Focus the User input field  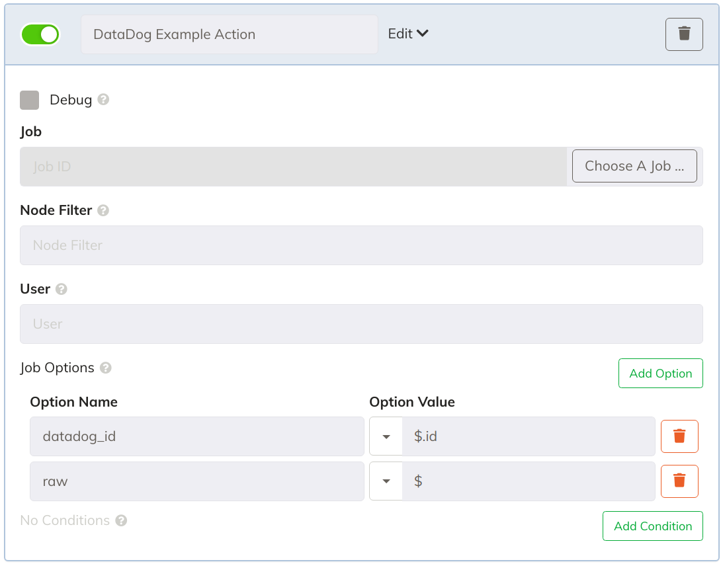point(361,324)
